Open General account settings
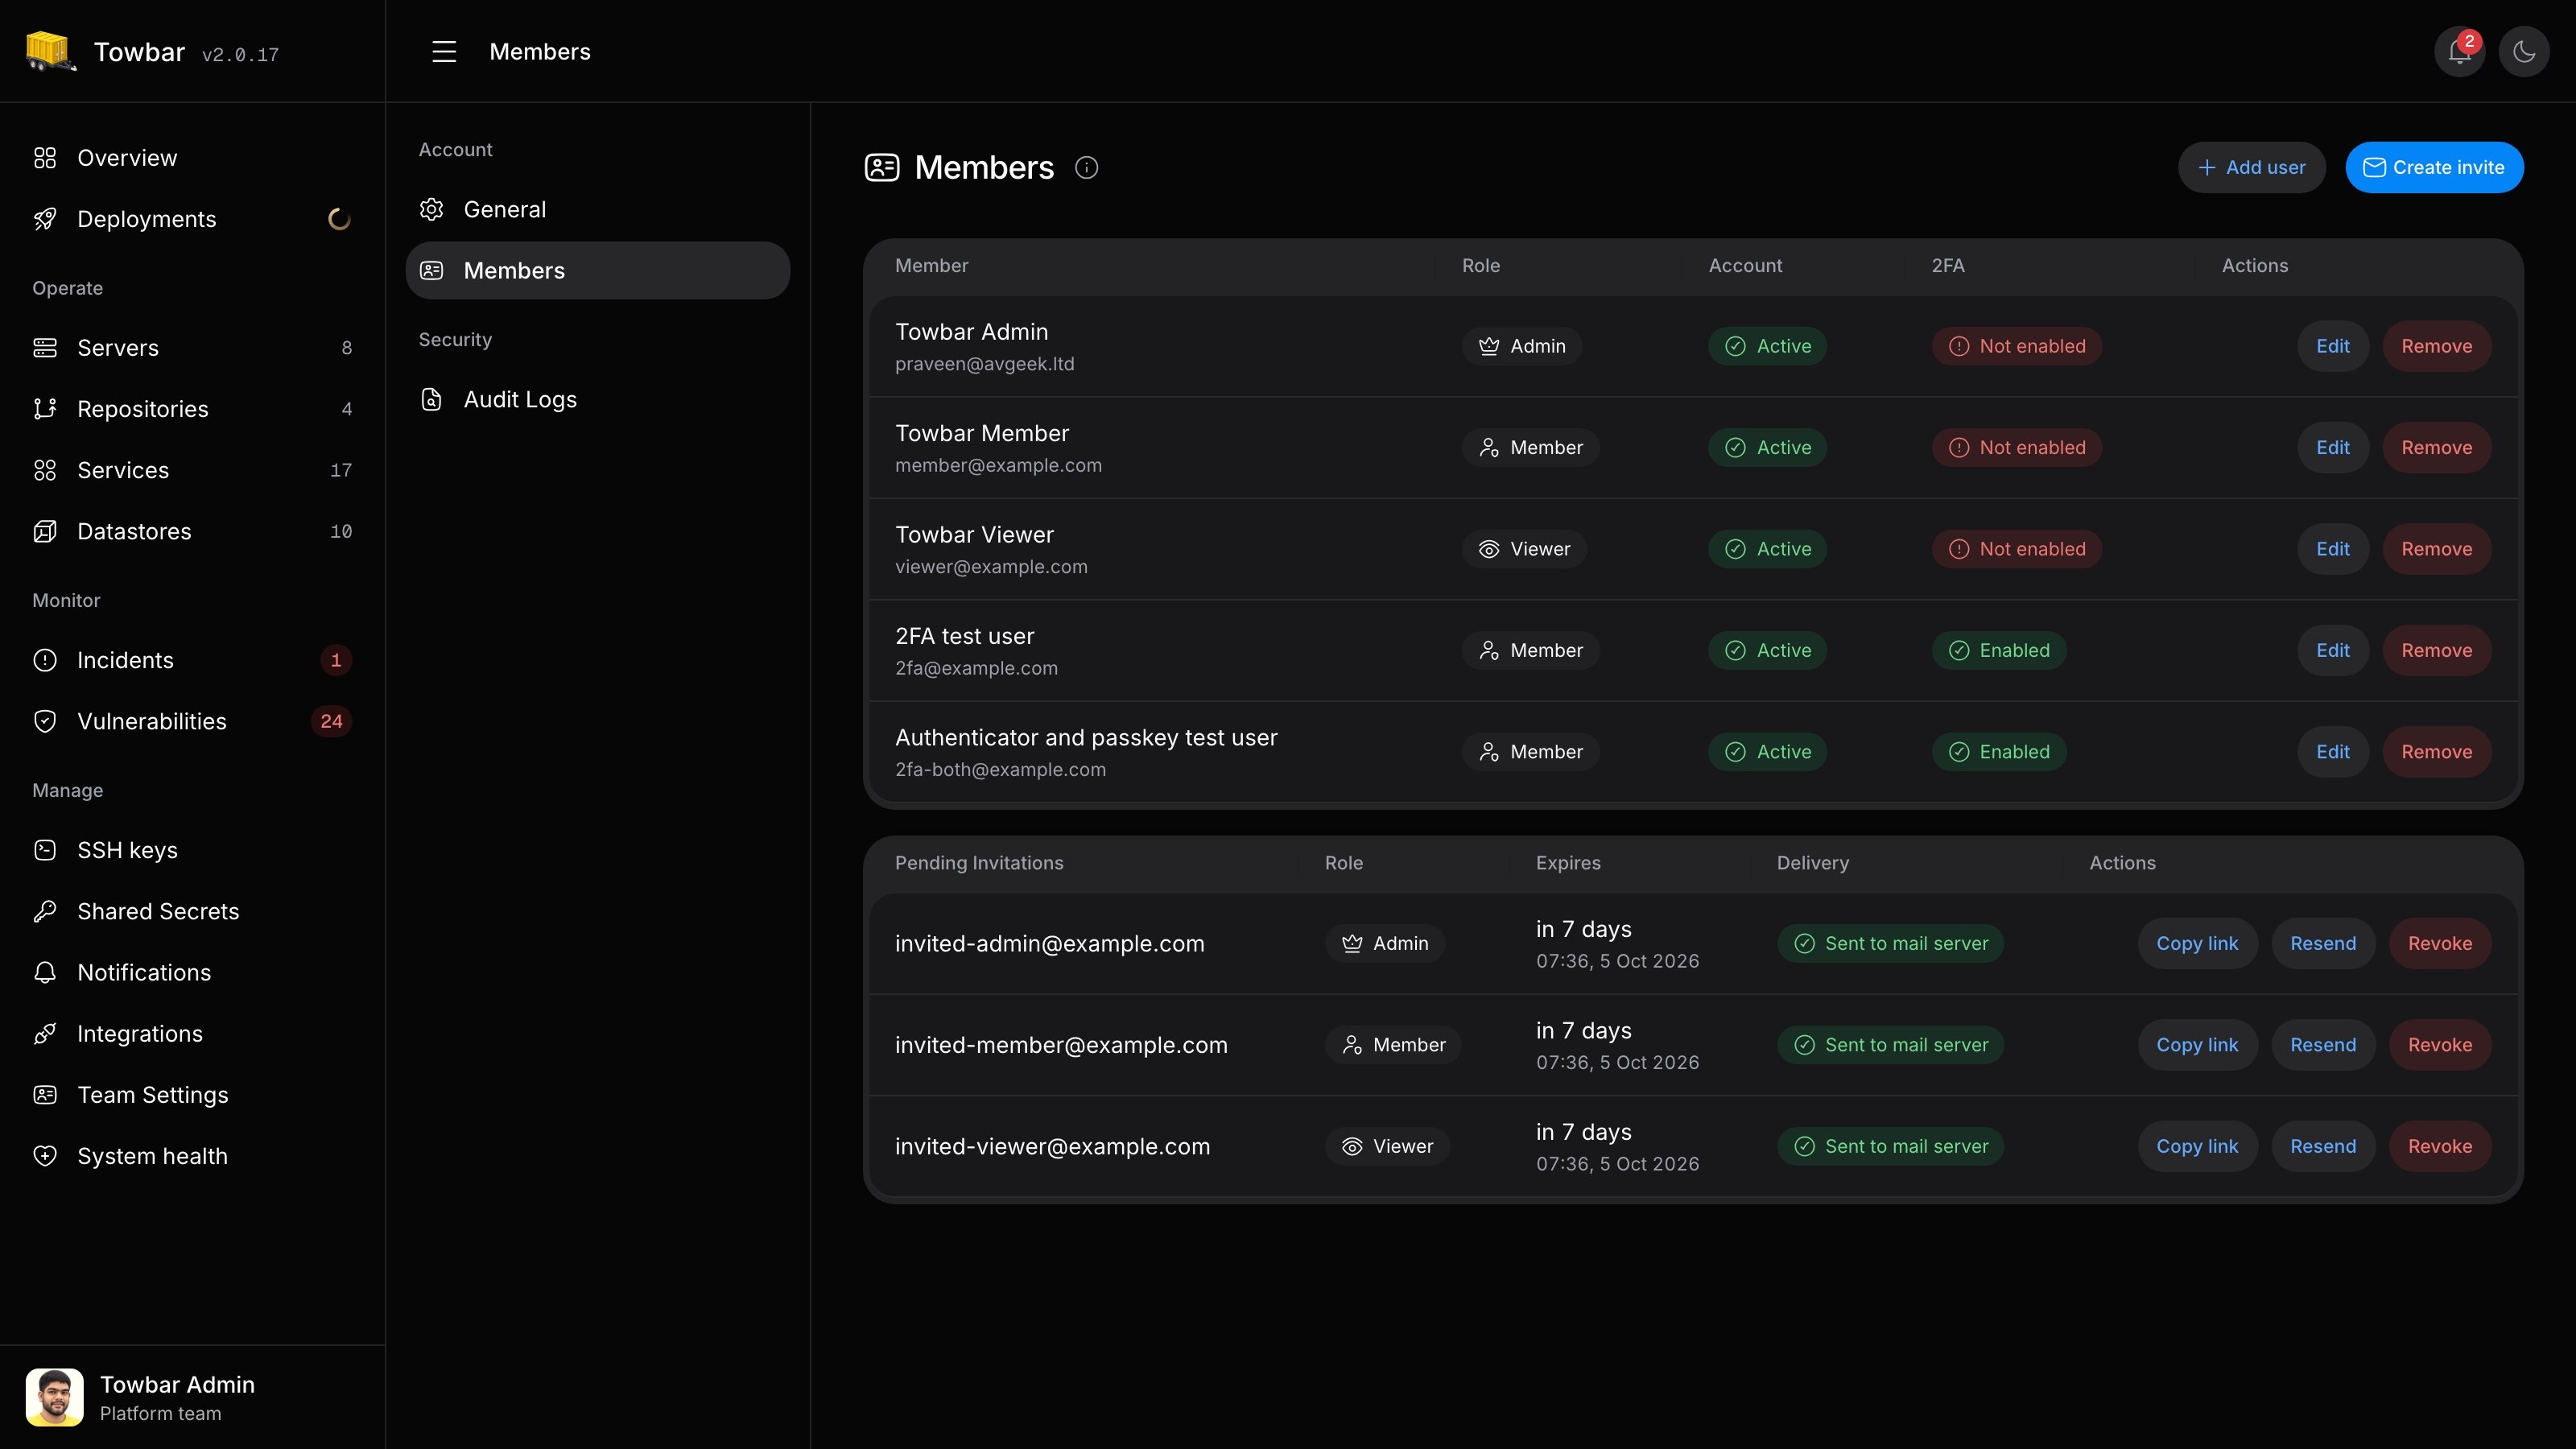Screen dimensions: 2576x1449 pos(598,210)
